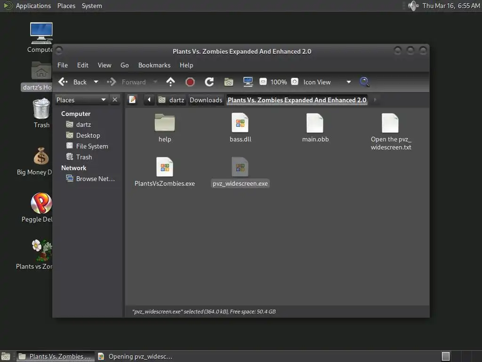This screenshot has width=482, height=362.
Task: Toggle the text location entry pencil icon
Action: (132, 100)
